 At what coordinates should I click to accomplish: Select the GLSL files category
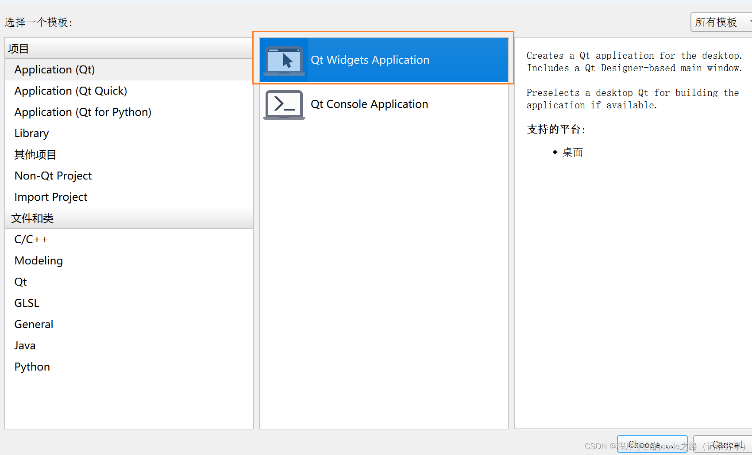[x=129, y=303]
